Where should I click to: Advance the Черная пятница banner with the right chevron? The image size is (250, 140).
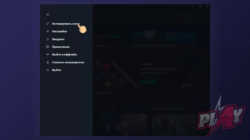190,75
